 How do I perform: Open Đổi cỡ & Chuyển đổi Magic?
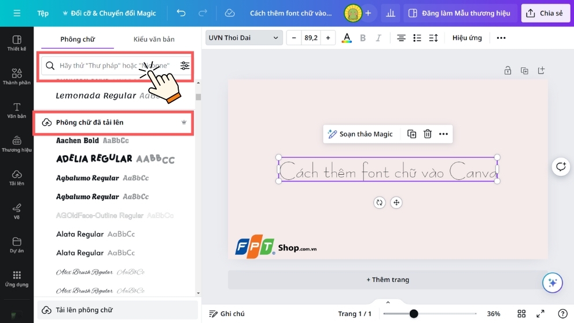coord(109,13)
